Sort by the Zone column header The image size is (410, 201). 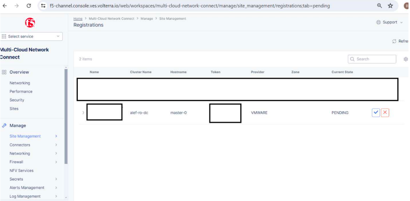tap(295, 72)
